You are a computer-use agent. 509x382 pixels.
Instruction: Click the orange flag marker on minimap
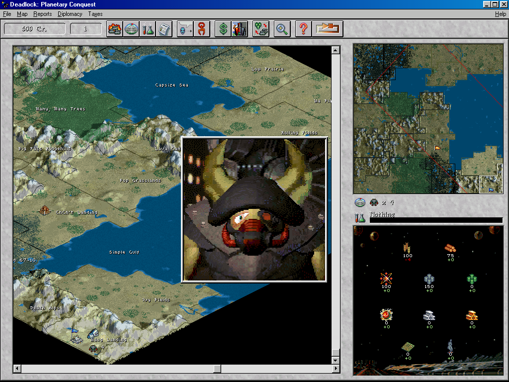click(437, 148)
